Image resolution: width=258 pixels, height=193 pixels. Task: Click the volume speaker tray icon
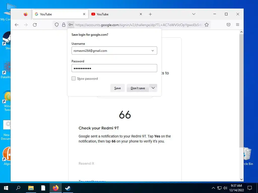225,188
